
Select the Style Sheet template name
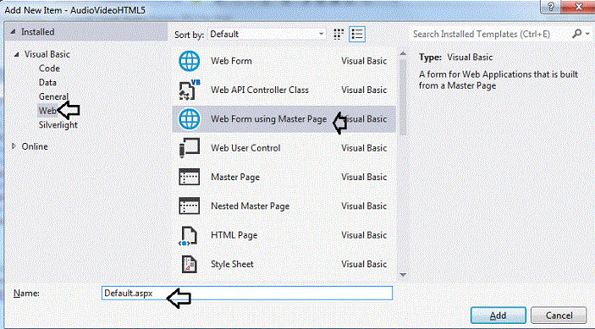tap(232, 264)
